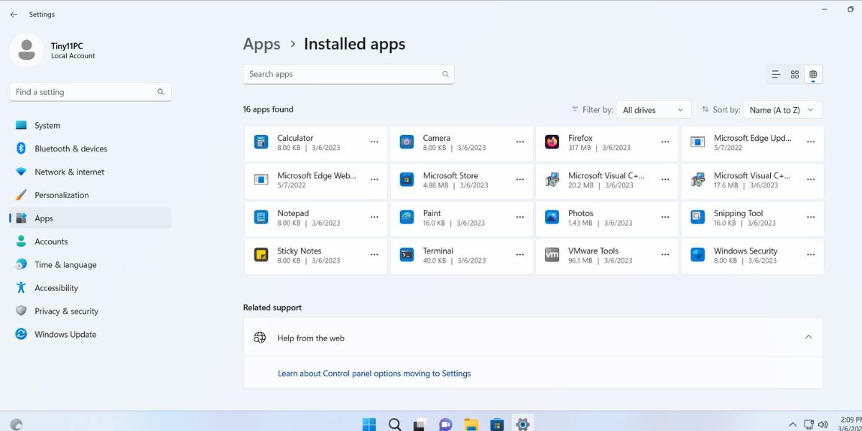Click the Apps breadcrumb link
The image size is (862, 431).
261,44
